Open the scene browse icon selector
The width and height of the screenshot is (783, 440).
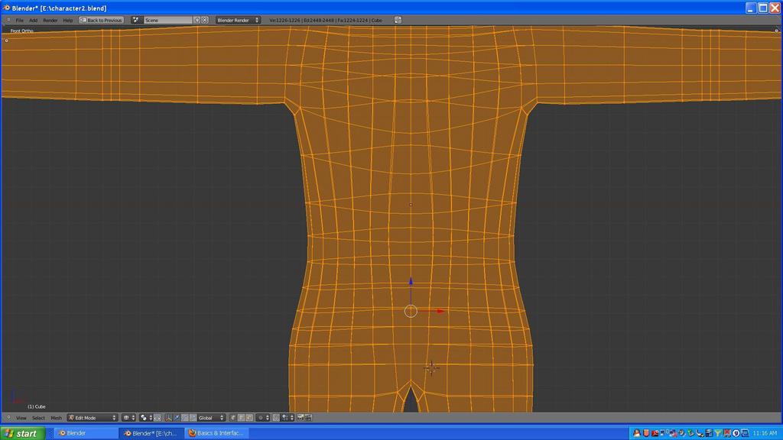pyautogui.click(x=136, y=21)
